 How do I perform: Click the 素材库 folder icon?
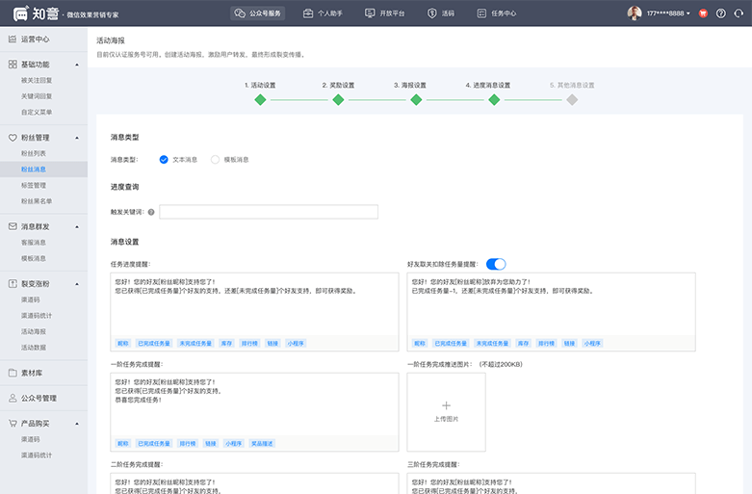[x=13, y=373]
